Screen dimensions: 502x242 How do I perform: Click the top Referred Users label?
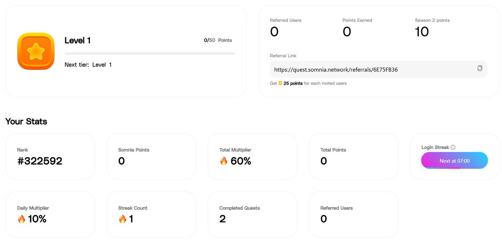[x=286, y=20]
